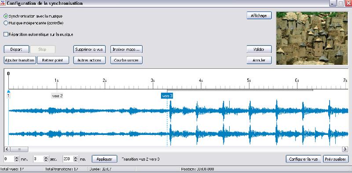This screenshot has width=352, height=173.
Task: Select the 'vers 2' transition marker
Action: pyautogui.click(x=57, y=96)
